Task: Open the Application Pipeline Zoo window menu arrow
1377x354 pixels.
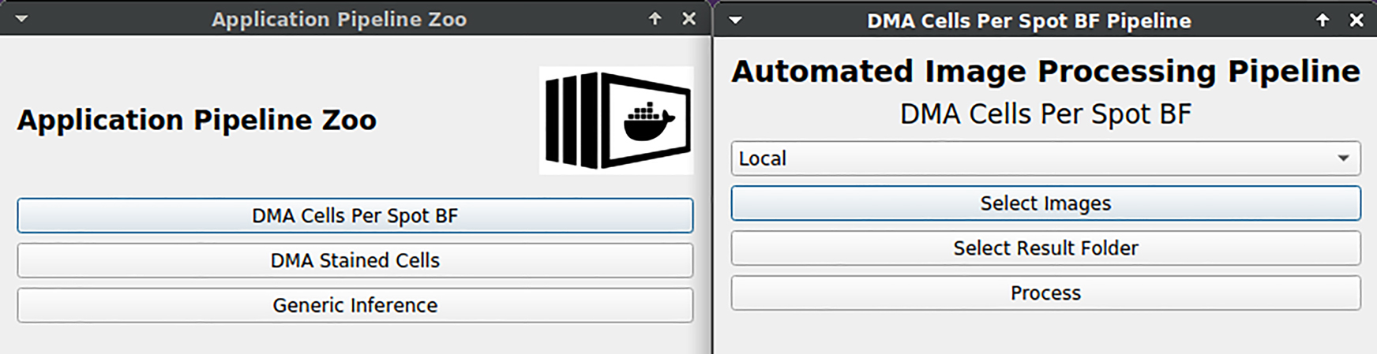Action: 21,19
